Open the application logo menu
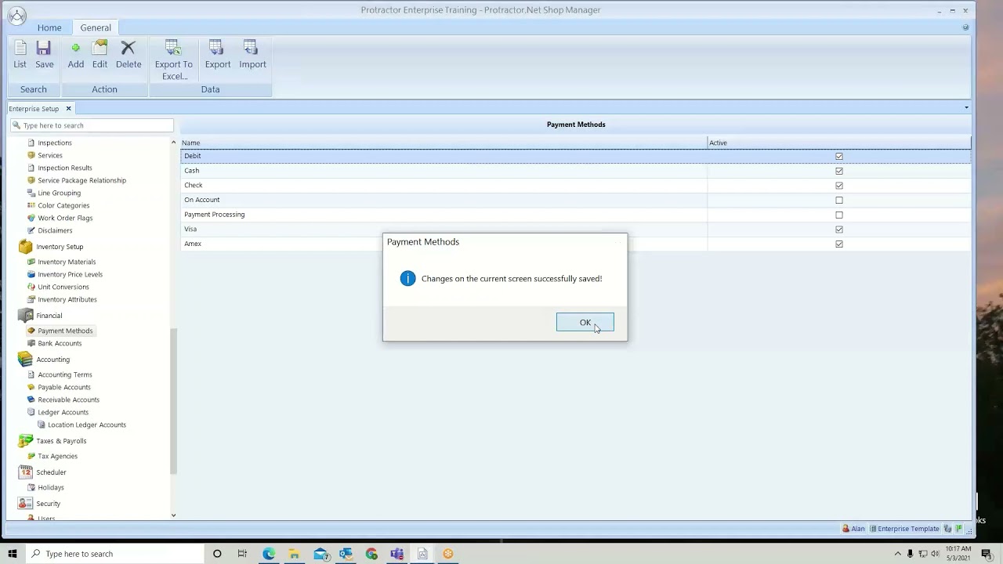This screenshot has height=564, width=1003. 16,15
